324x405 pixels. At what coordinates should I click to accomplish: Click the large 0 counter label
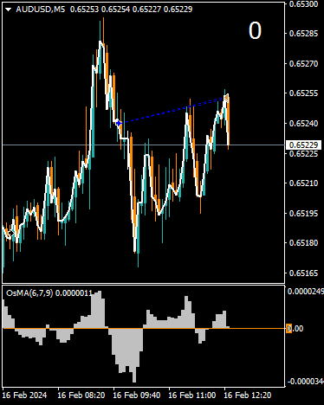255,30
